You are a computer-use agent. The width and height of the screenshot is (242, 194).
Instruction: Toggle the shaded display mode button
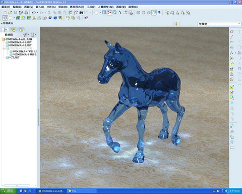154,13
